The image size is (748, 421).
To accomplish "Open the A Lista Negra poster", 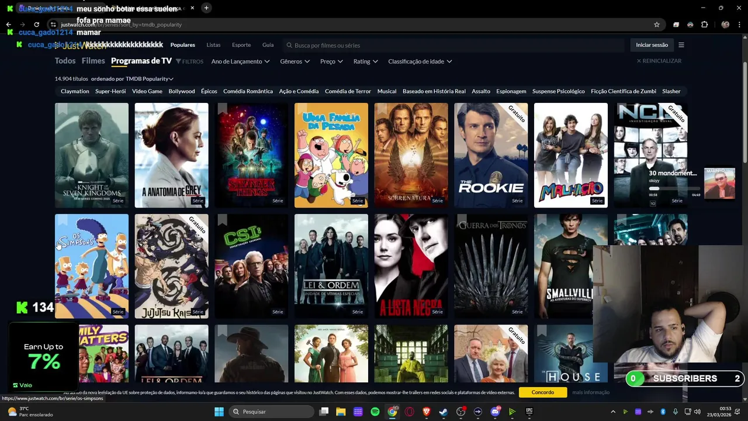I will pyautogui.click(x=411, y=266).
